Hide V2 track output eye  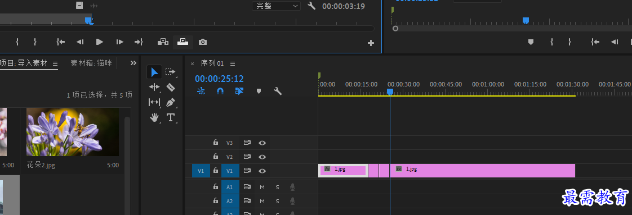click(x=262, y=157)
